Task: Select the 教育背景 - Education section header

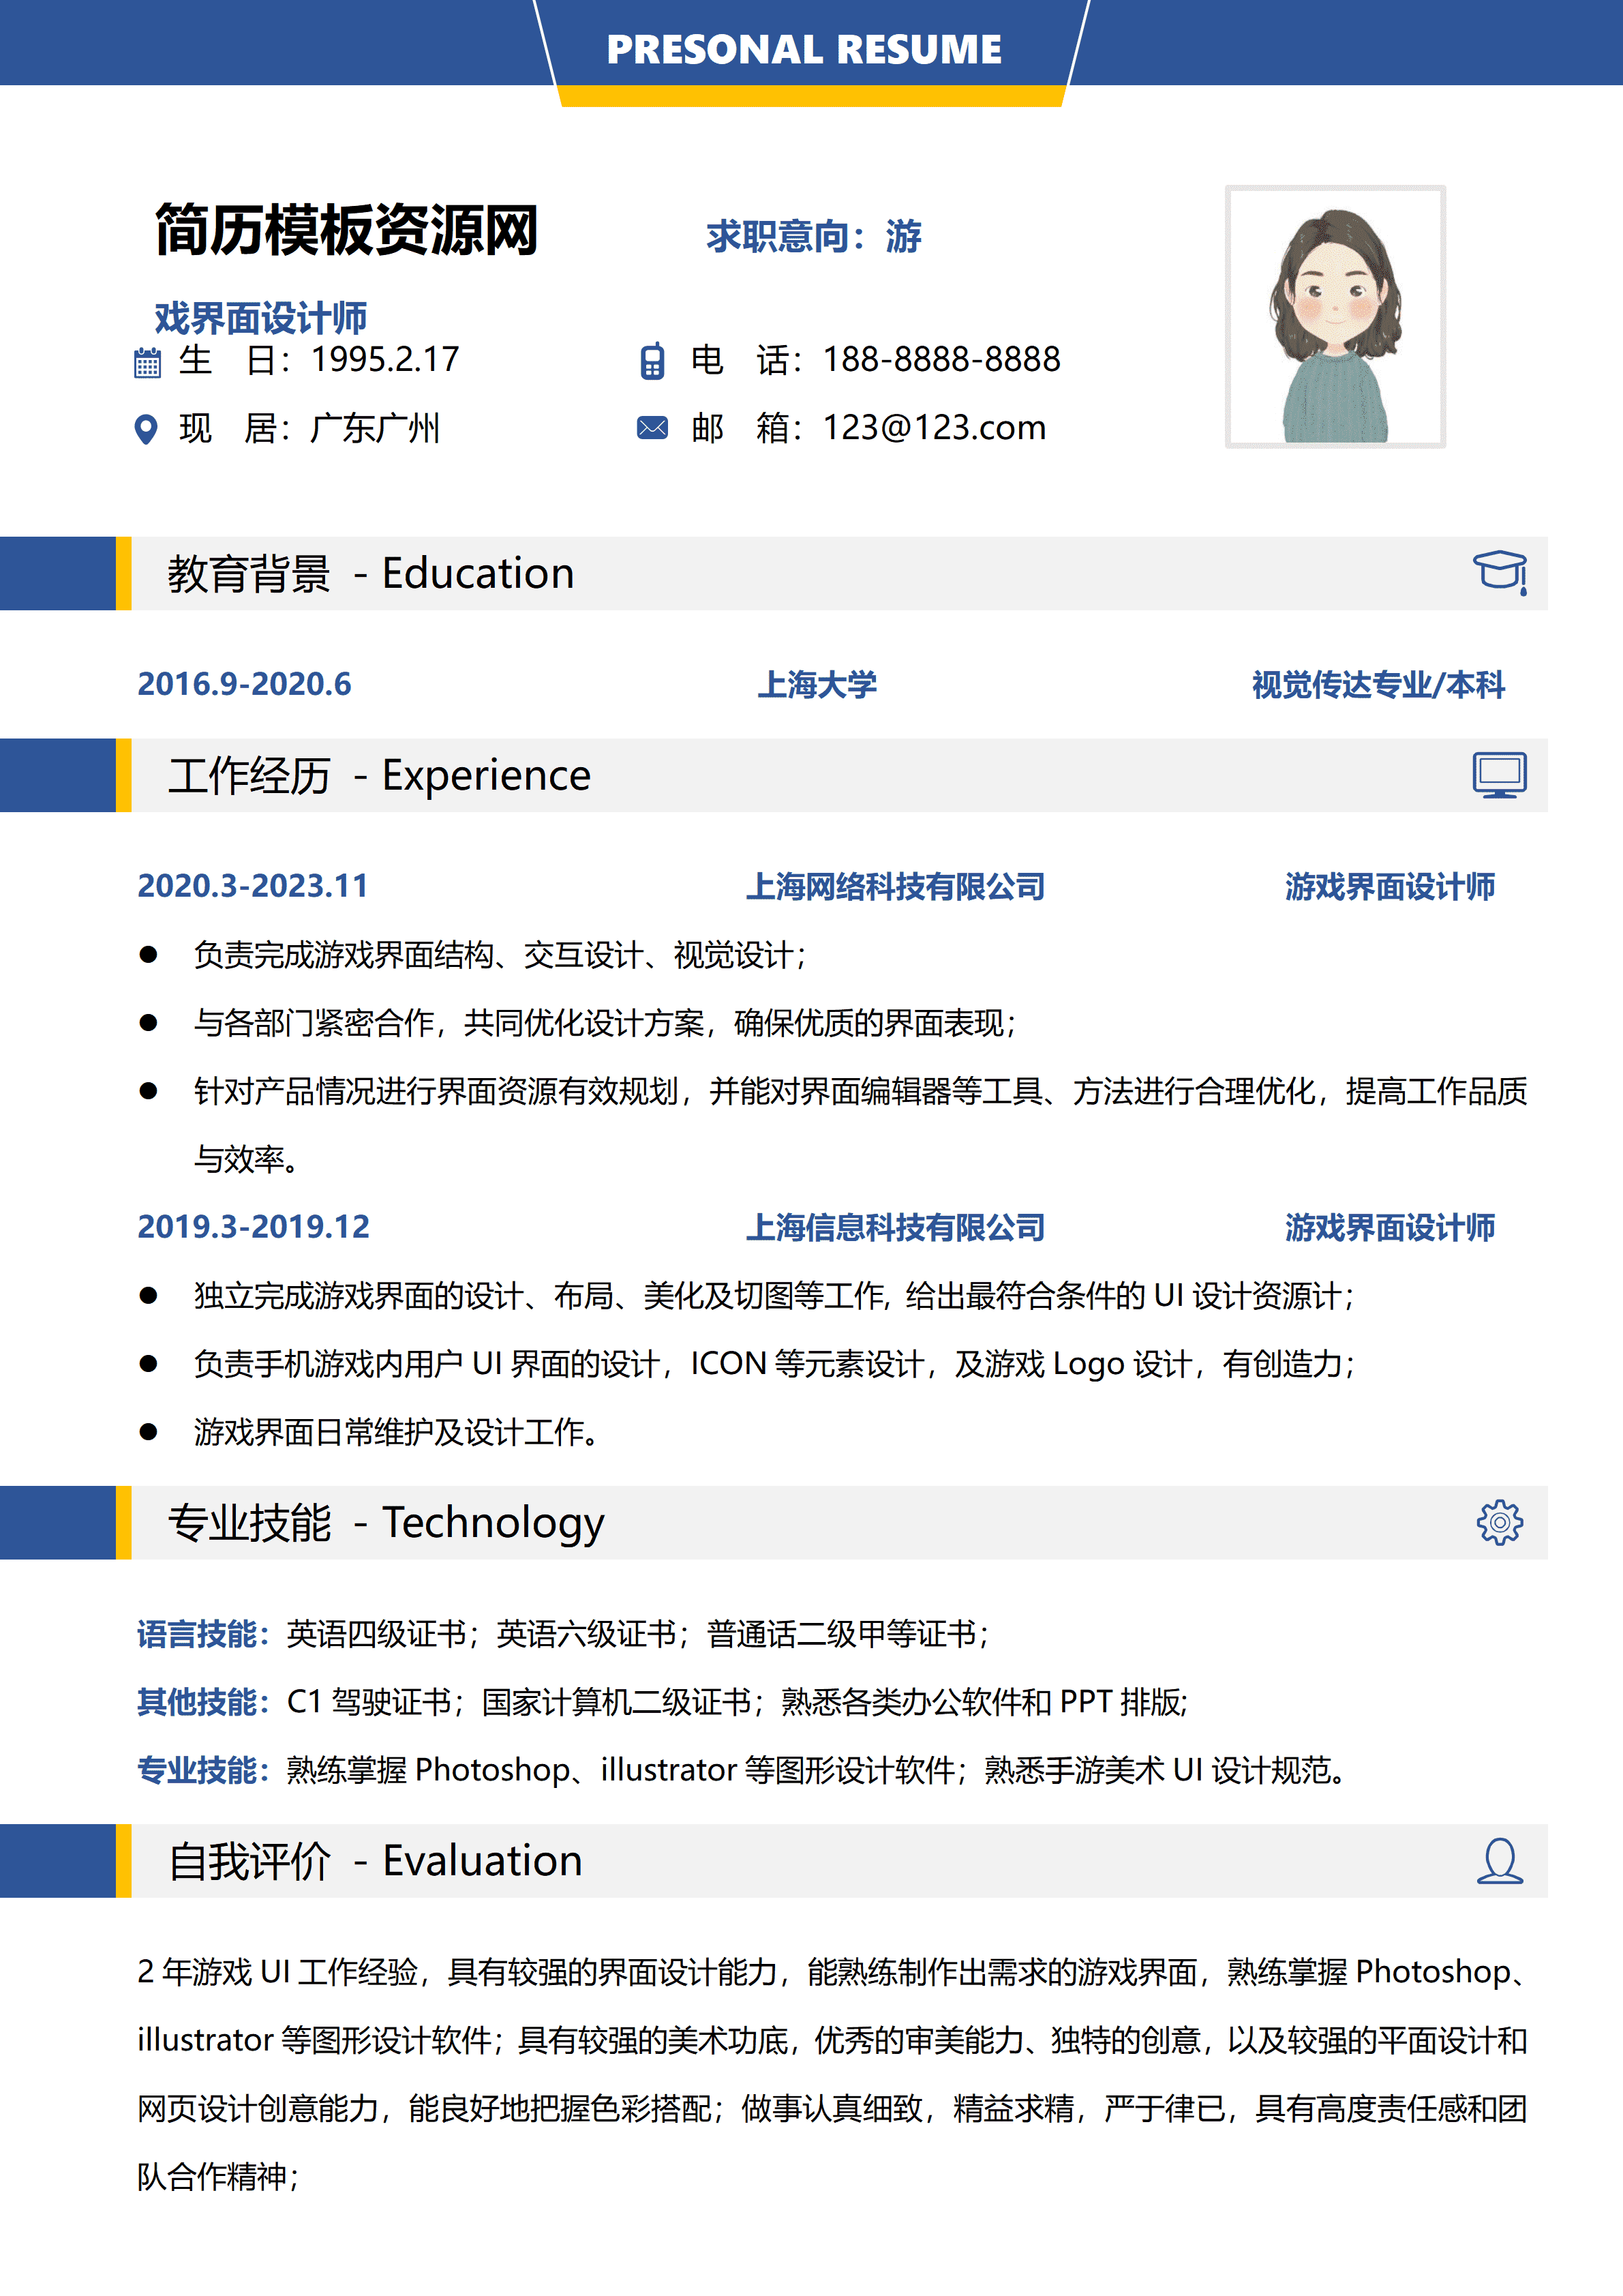Action: 369,572
